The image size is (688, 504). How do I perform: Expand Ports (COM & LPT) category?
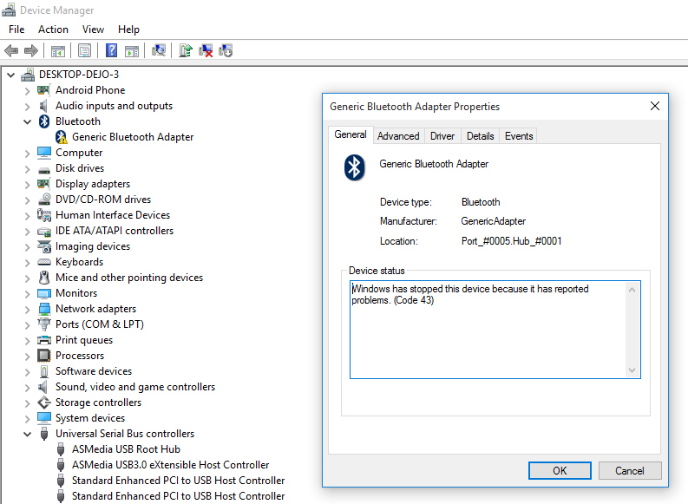(x=27, y=325)
